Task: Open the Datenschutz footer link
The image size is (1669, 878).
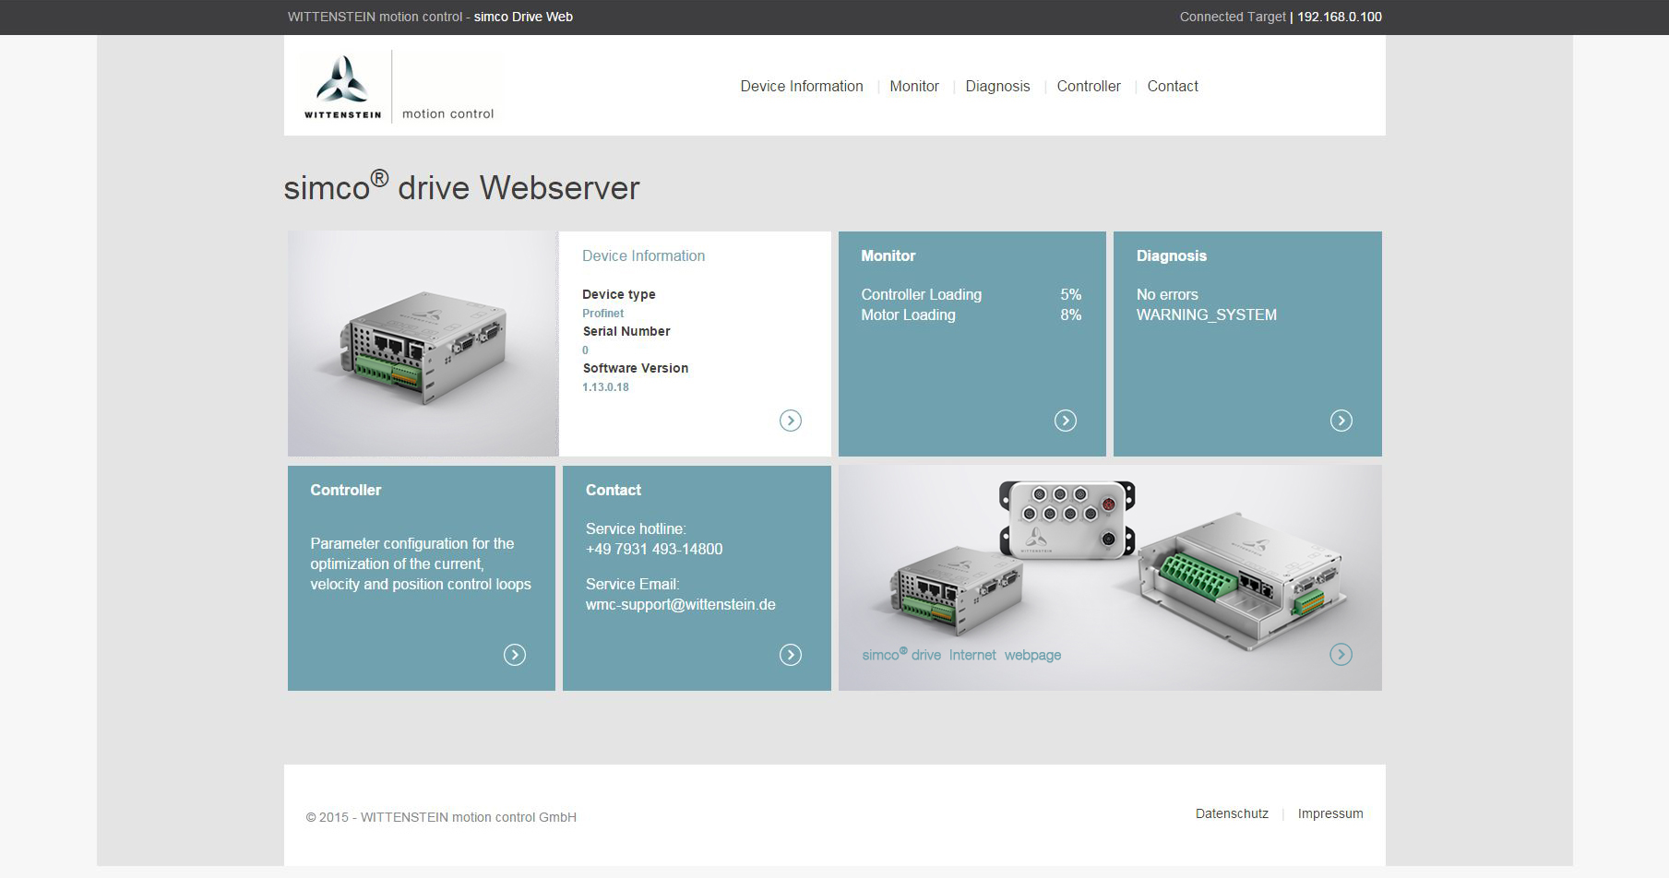Action: click(1231, 813)
